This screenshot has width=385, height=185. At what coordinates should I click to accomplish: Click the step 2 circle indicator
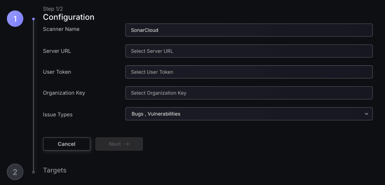[x=15, y=172]
